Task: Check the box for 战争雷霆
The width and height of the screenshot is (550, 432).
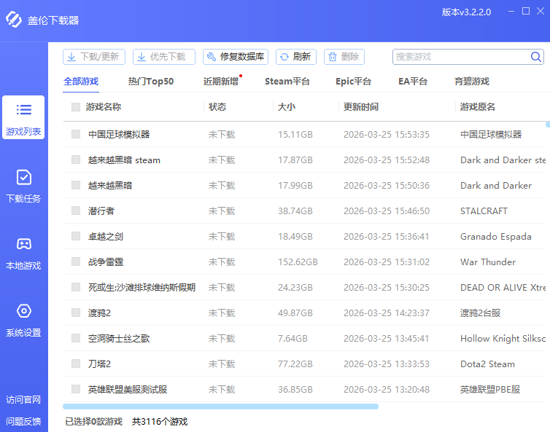Action: tap(76, 262)
